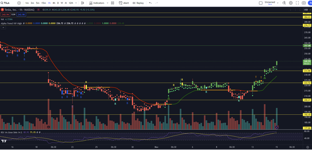Redo the last chart action

pos(157,3)
